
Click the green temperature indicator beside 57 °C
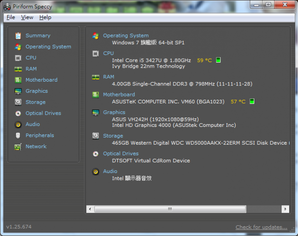coord(252,101)
